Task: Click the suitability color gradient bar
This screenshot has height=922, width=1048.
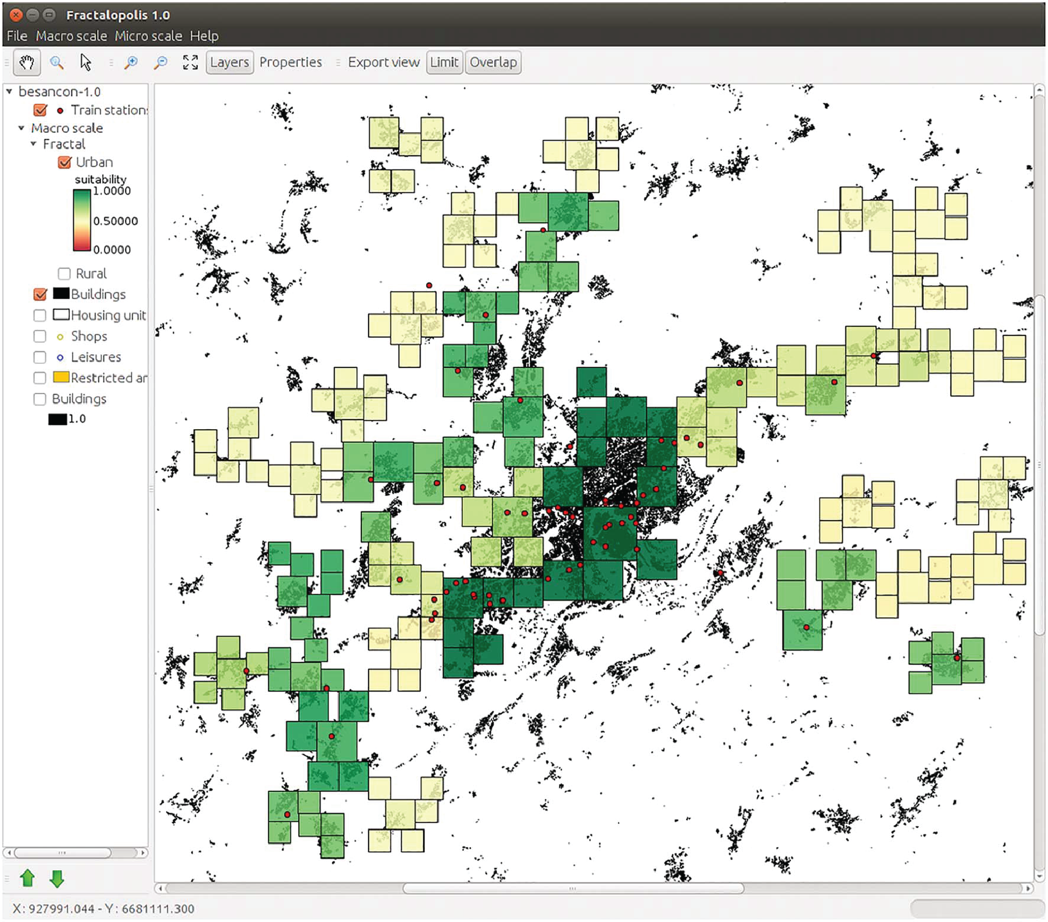Action: click(82, 220)
